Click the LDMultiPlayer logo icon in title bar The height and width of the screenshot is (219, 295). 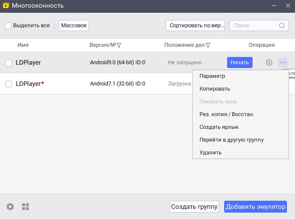tap(6, 6)
